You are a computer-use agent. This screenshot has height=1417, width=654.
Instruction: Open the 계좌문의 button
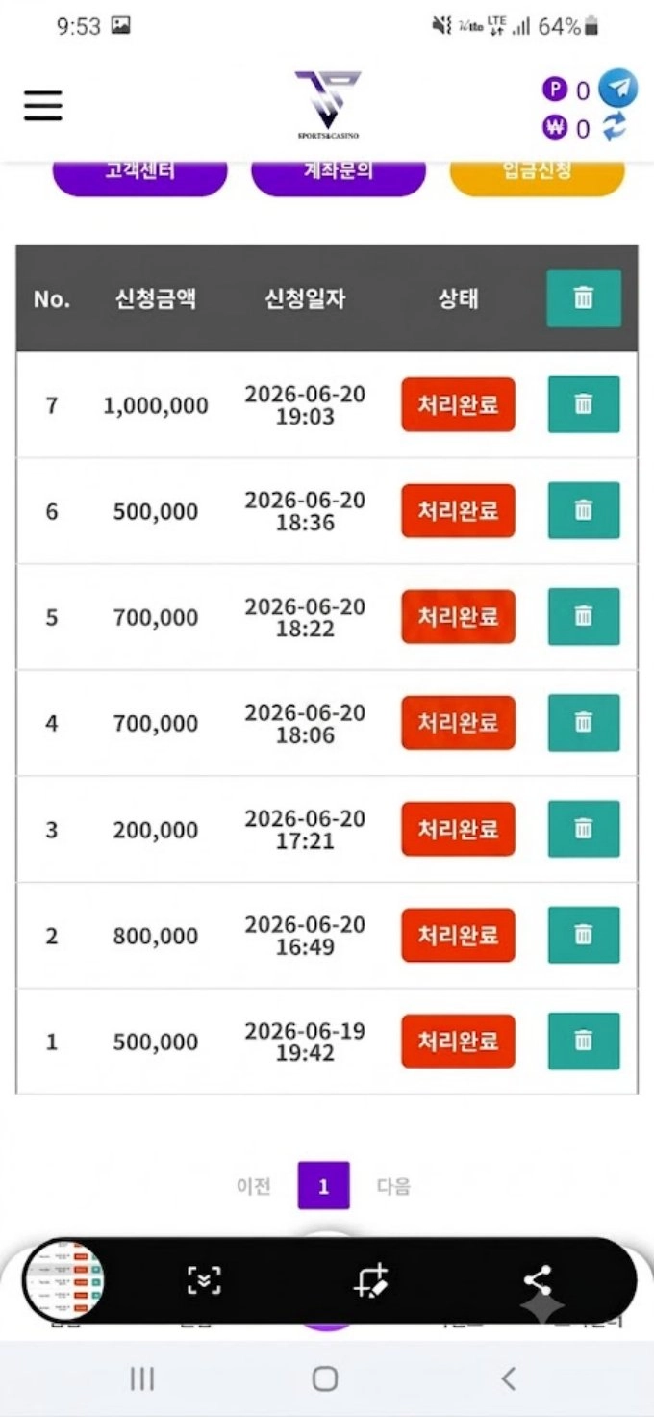click(x=339, y=174)
